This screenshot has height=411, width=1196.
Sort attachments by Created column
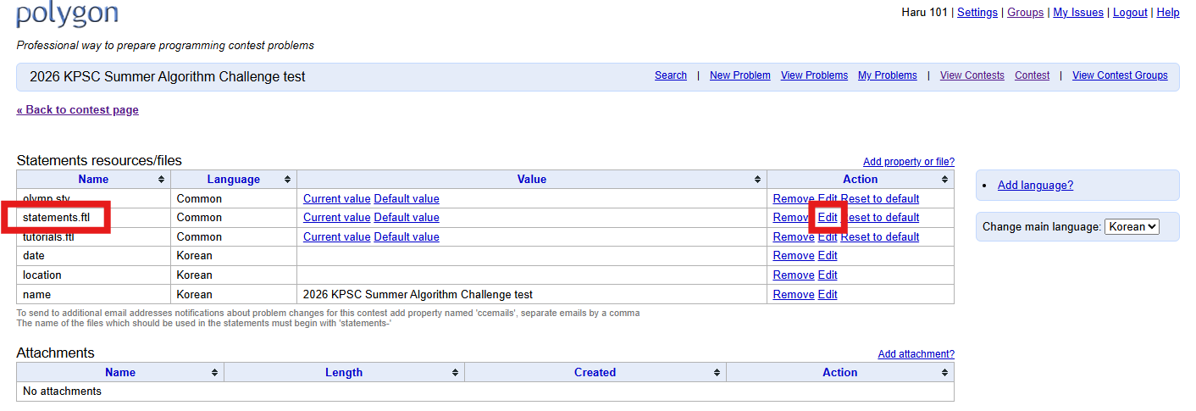[x=595, y=373]
